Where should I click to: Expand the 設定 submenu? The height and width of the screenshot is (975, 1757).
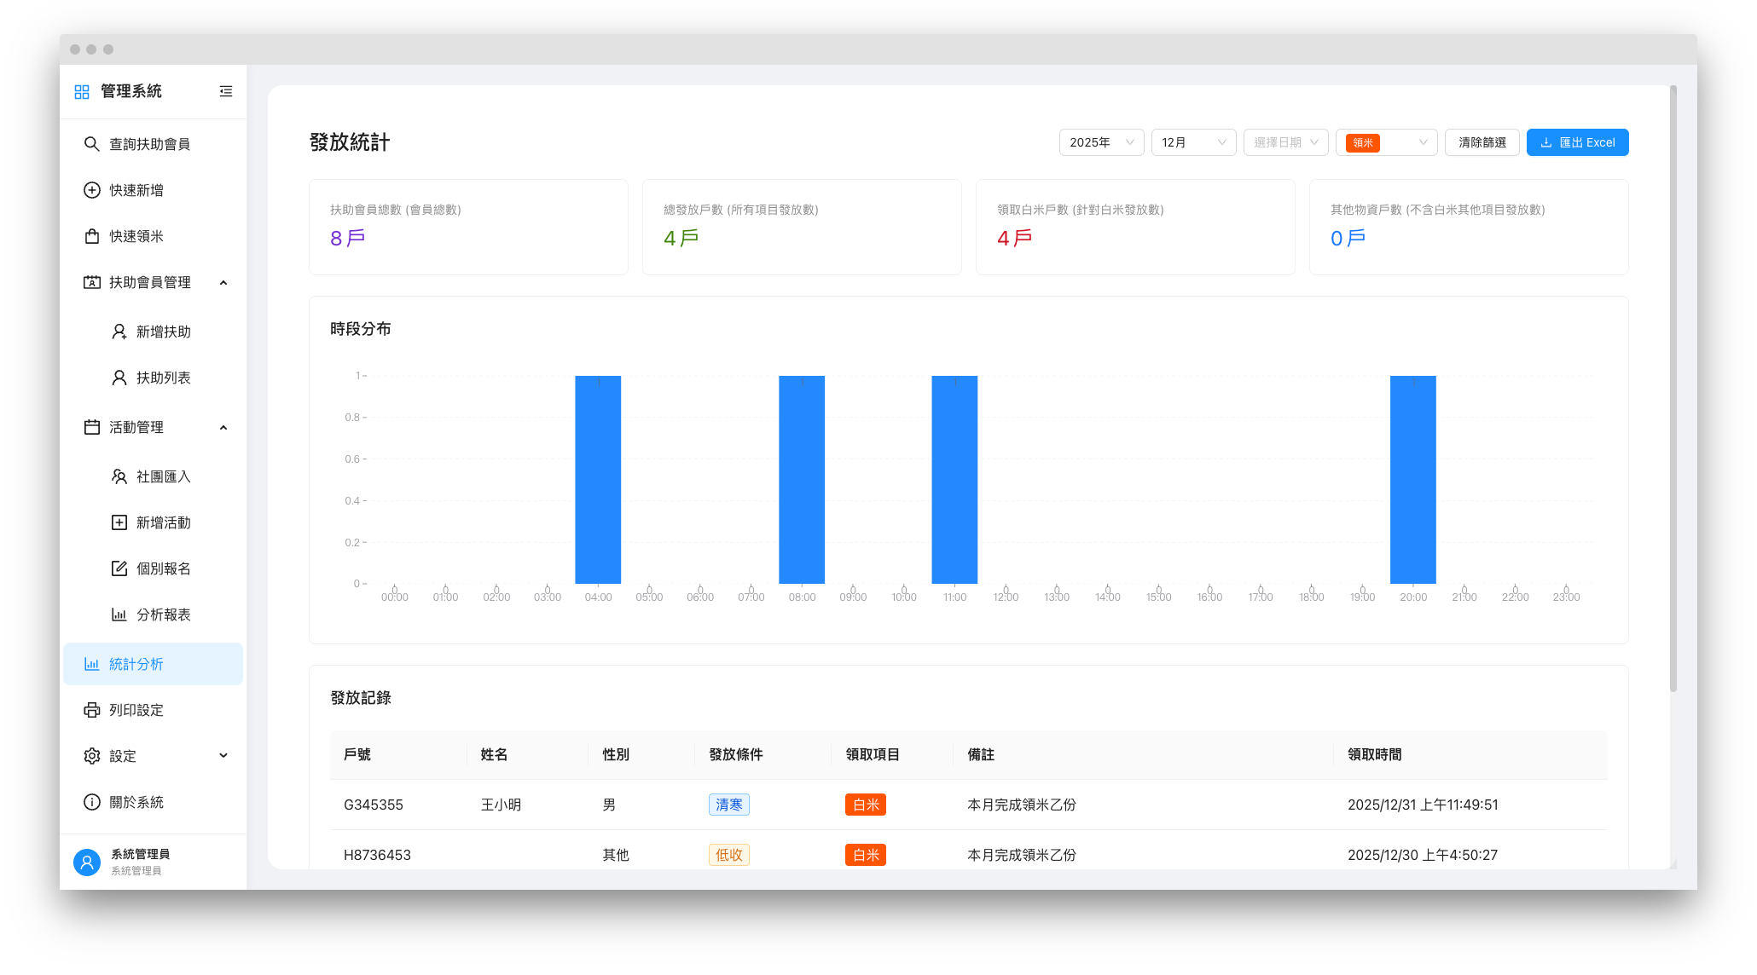[223, 756]
